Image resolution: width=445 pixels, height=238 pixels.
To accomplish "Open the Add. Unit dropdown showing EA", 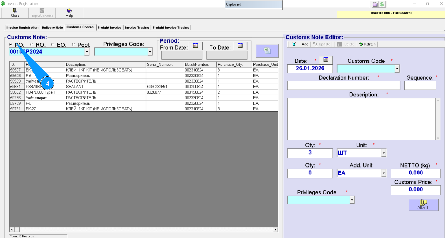I will 384,173.
